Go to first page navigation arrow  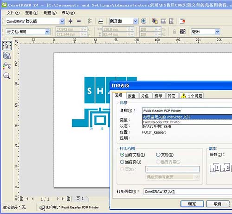(27, 199)
